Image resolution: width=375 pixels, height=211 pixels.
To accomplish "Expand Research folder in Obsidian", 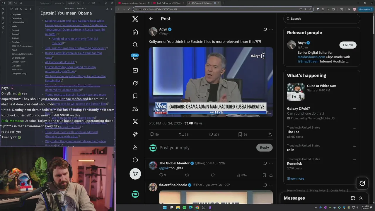I will click(x=15, y=34).
